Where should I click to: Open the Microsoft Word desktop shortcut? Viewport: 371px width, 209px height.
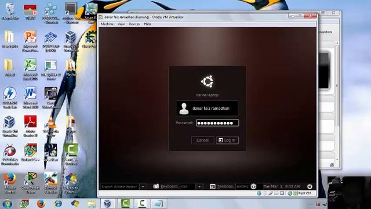(30, 98)
